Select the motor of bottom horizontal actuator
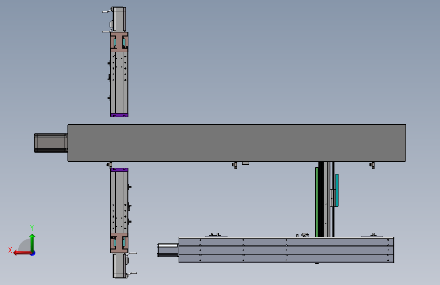Image resolution: width=440 pixels, height=285 pixels. pos(168,250)
